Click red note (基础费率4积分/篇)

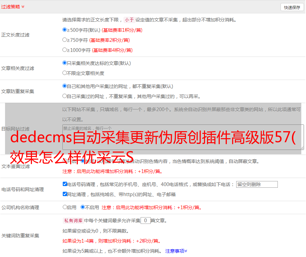[x=112, y=50]
